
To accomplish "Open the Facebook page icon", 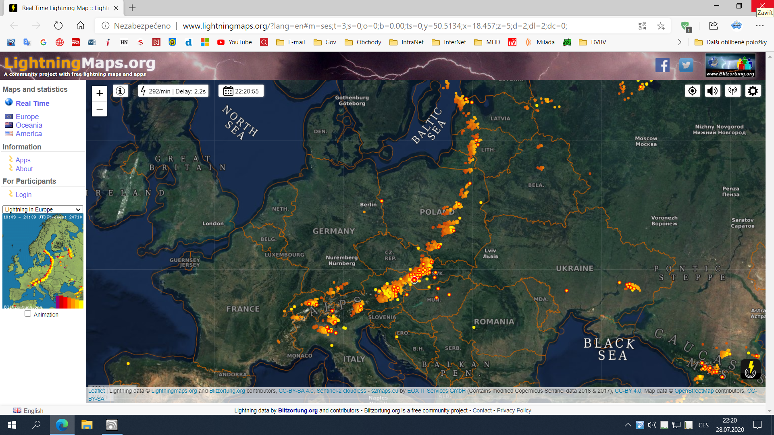I will (x=662, y=65).
